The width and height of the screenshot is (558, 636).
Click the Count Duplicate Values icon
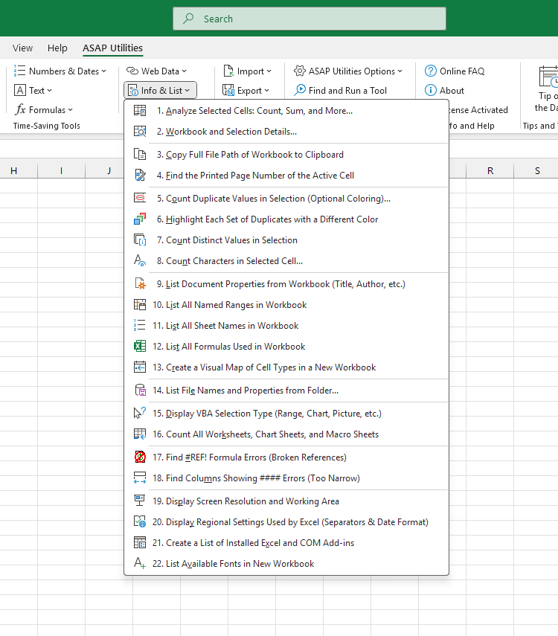[140, 199]
